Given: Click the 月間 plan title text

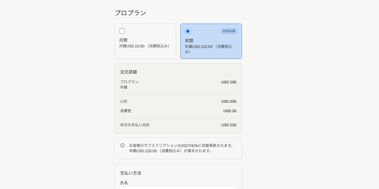Looking at the screenshot, I should click(123, 40).
